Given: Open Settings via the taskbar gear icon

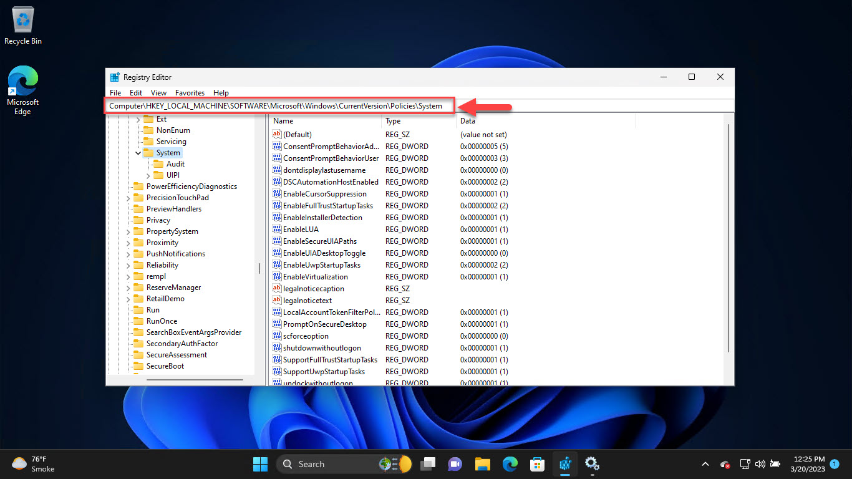Looking at the screenshot, I should (x=592, y=464).
